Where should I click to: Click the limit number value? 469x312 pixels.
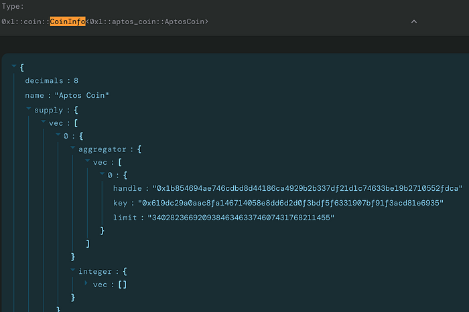coord(241,218)
